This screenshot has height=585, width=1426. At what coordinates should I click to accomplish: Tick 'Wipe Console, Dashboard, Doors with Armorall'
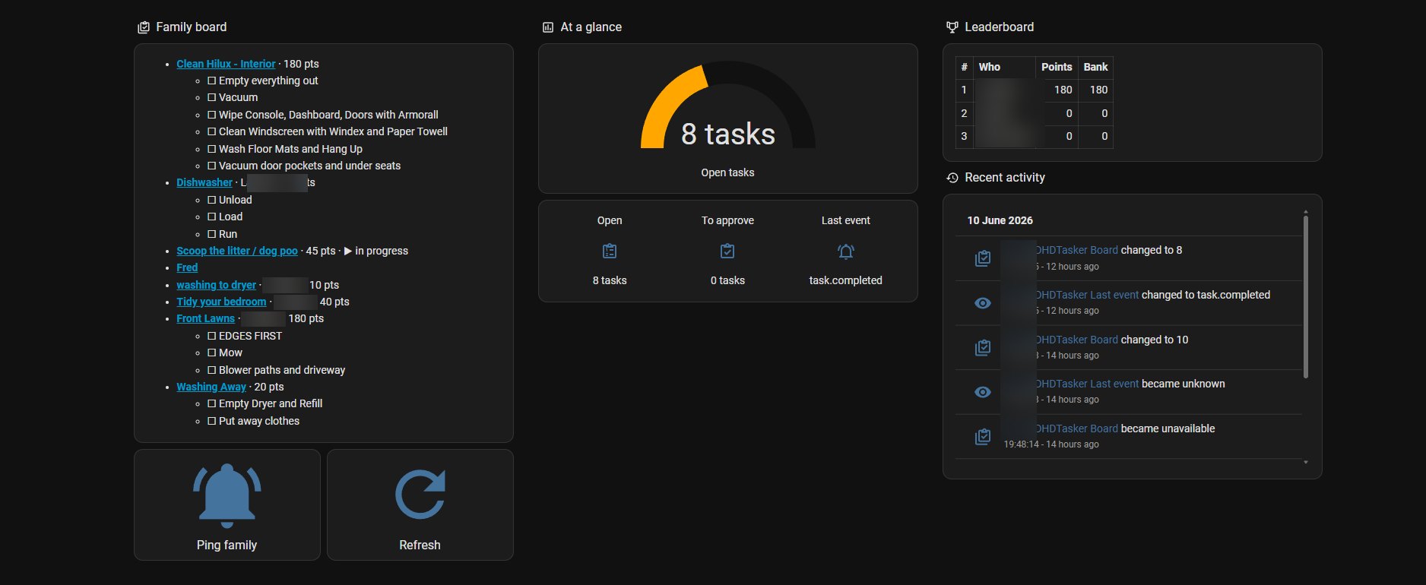coord(212,115)
